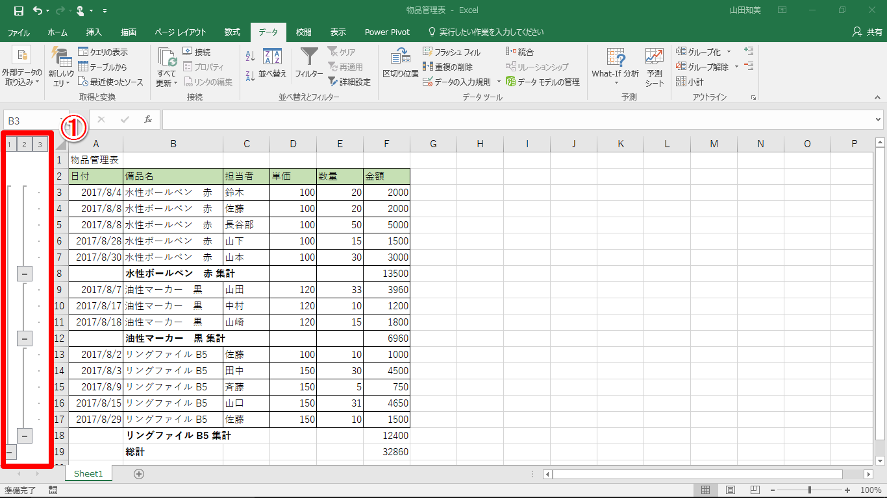The width and height of the screenshot is (887, 498).
Task: Show outline level 3
Action: point(40,144)
